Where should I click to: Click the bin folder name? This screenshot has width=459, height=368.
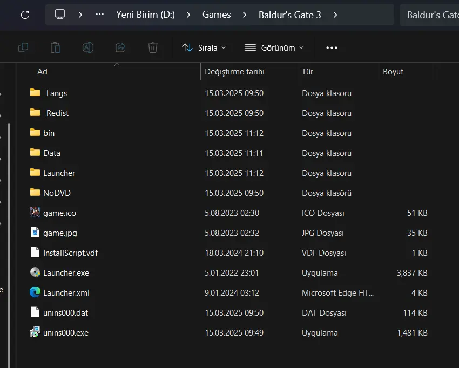click(49, 133)
